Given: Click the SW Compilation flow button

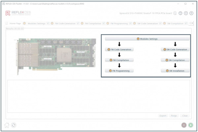Looking at the screenshot, I should click(175, 60).
